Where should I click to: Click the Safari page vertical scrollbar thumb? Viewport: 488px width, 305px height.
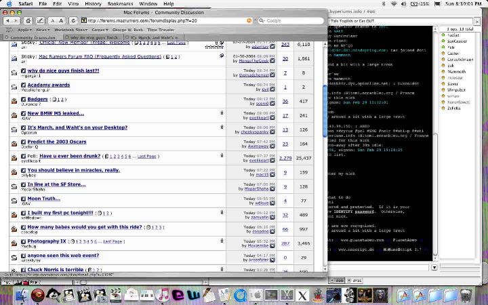[325, 112]
